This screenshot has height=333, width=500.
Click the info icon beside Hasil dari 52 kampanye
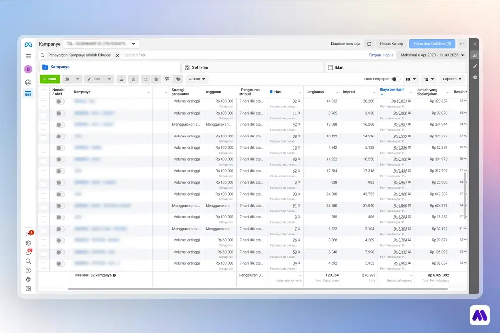coord(114,275)
